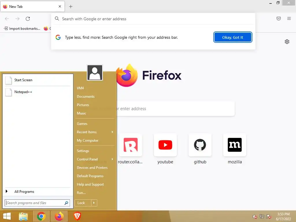
Task: Open new tab personalize gear icon
Action: [x=287, y=42]
